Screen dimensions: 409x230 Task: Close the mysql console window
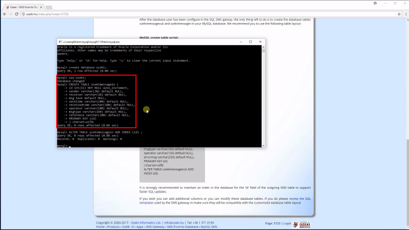click(x=260, y=42)
